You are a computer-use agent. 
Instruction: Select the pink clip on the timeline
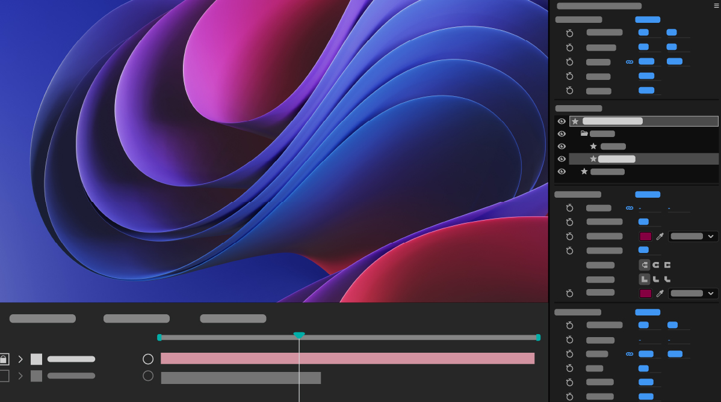[348, 358]
